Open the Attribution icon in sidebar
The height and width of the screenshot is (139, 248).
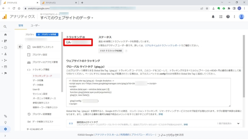5,116
